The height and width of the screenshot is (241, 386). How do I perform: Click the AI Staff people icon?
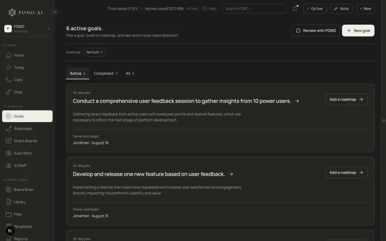[8, 165]
